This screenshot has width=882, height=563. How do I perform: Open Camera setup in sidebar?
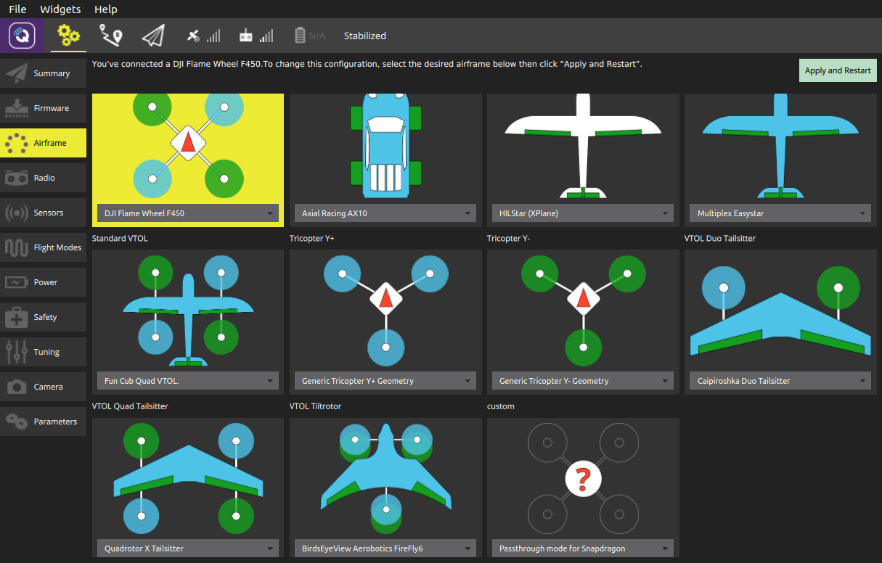[44, 387]
